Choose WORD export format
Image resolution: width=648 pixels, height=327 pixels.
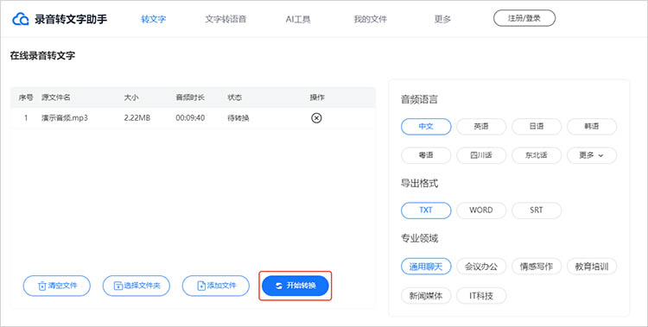pyautogui.click(x=481, y=211)
